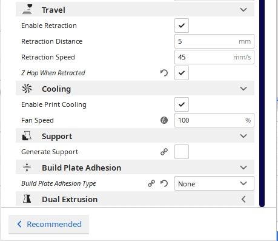Screen dimensions: 278x241
Task: Click the Support section icon
Action: pos(27,136)
